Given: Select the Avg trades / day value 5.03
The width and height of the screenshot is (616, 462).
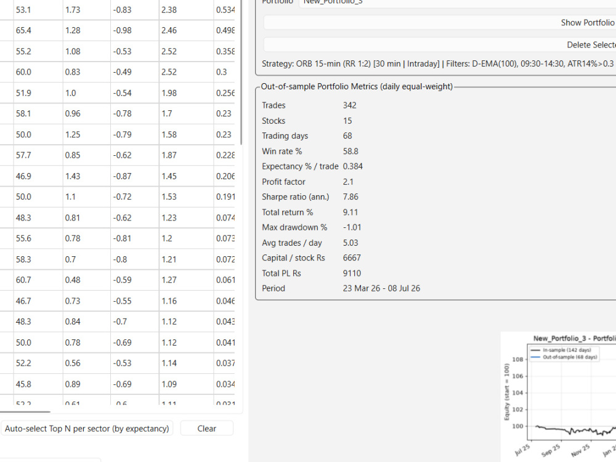Looking at the screenshot, I should coord(351,243).
